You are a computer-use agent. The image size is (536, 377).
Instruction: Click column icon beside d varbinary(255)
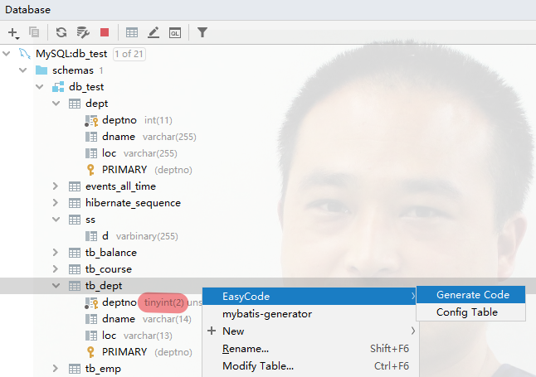[91, 236]
